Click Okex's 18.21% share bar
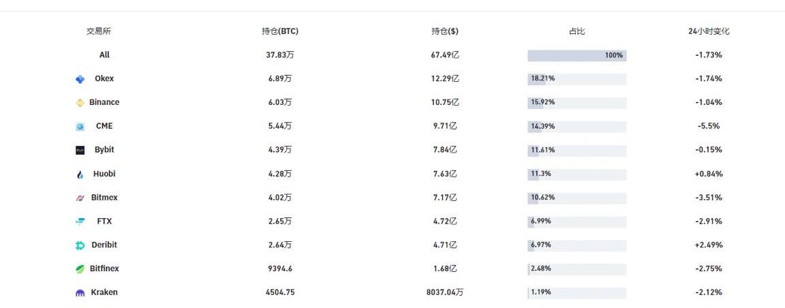Viewport: 785px width, 308px height. (576, 79)
